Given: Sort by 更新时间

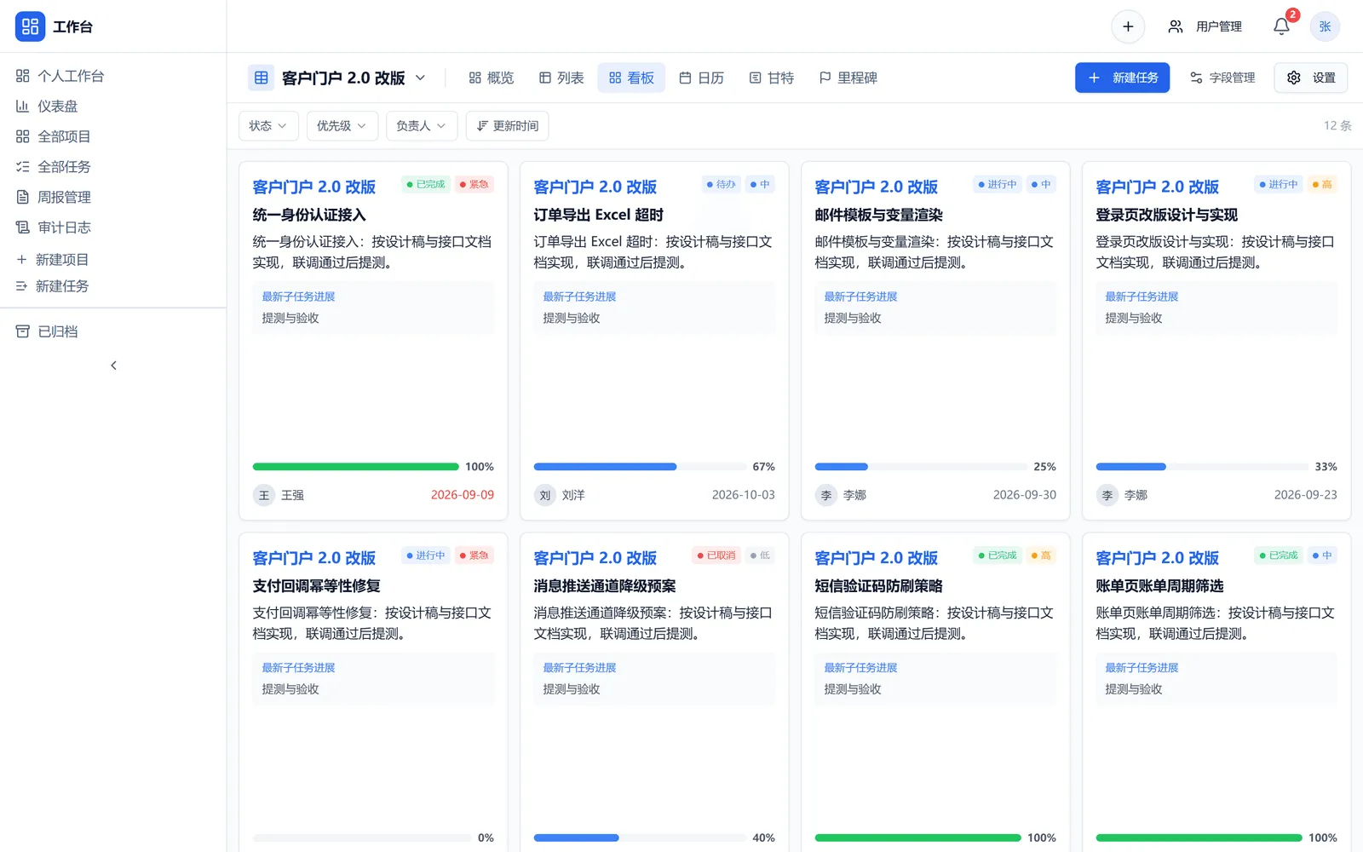Looking at the screenshot, I should tap(507, 125).
